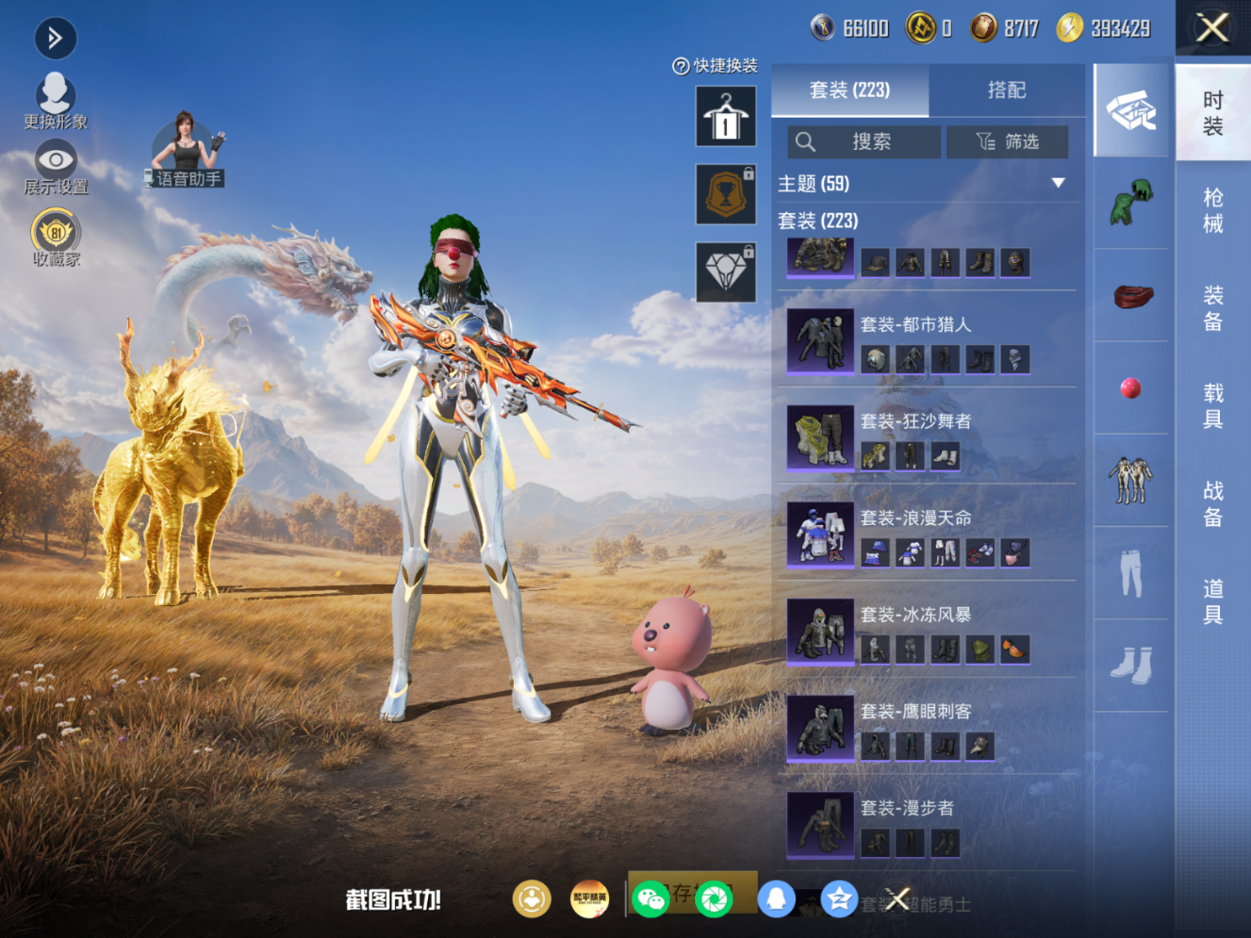The height and width of the screenshot is (938, 1251).
Task: Open the outfit sets box category icon
Action: (1131, 110)
